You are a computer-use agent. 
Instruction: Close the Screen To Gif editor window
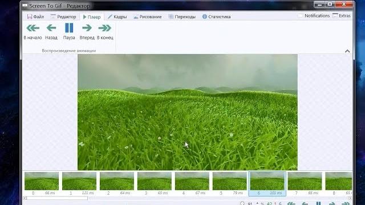click(x=344, y=4)
